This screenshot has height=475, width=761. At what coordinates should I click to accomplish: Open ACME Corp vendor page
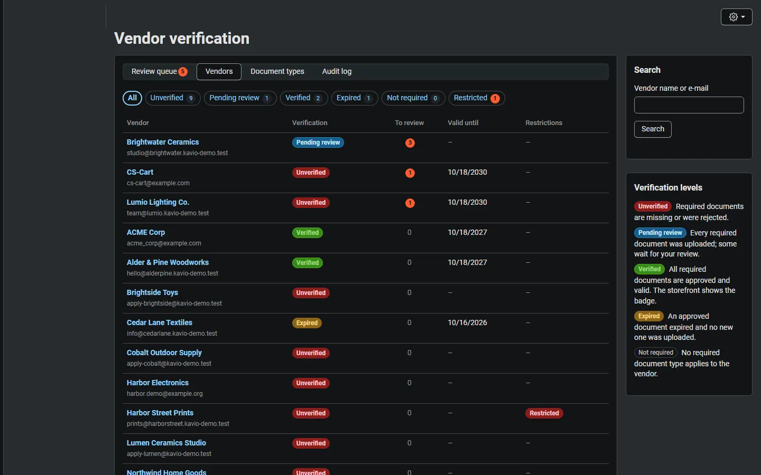(x=146, y=232)
